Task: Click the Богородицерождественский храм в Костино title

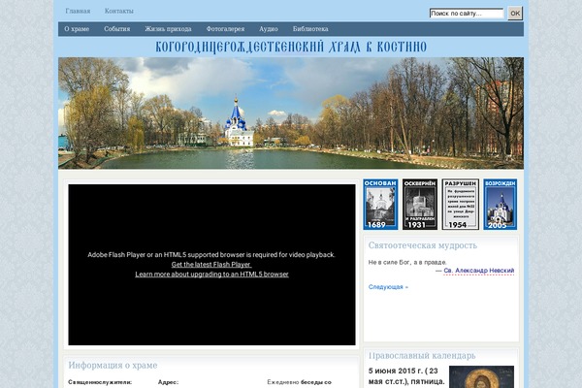Action: click(x=291, y=47)
